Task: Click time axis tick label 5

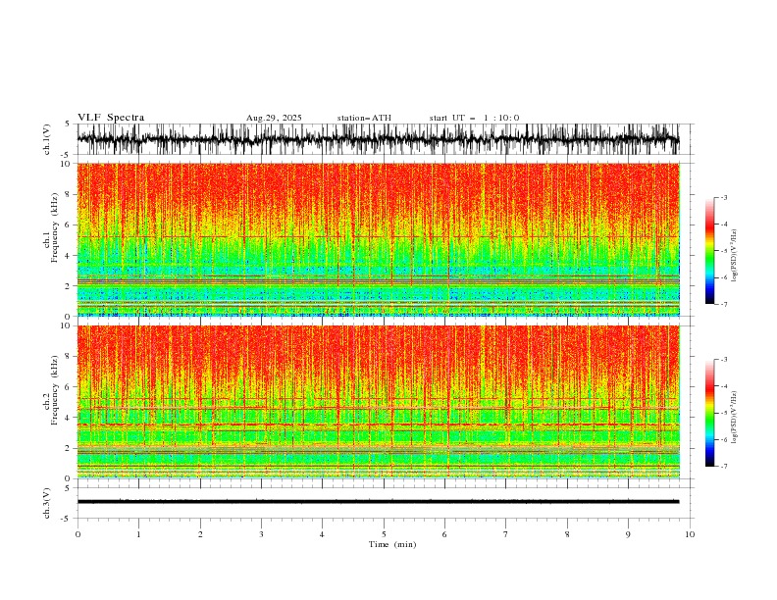Action: [384, 534]
